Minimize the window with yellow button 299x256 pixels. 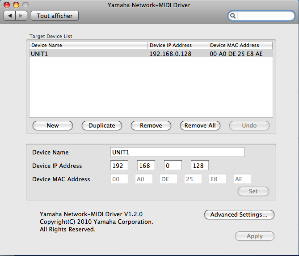pos(16,5)
